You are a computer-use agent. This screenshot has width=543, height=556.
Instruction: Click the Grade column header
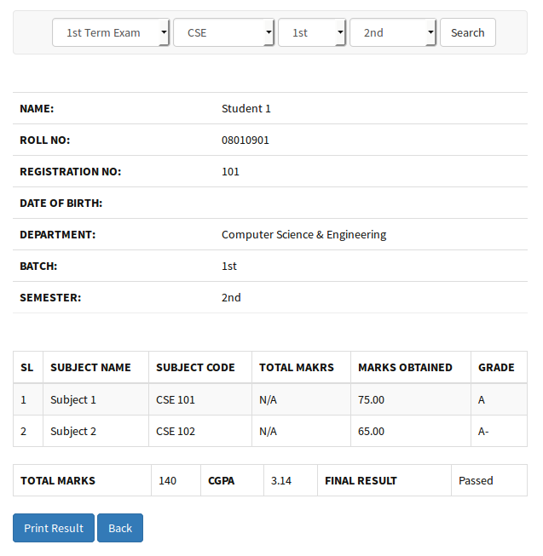(x=496, y=367)
